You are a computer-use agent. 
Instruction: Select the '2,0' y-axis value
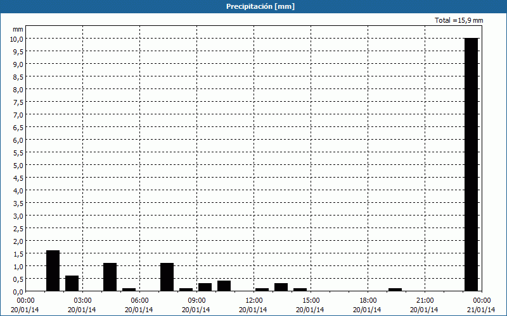(x=18, y=241)
